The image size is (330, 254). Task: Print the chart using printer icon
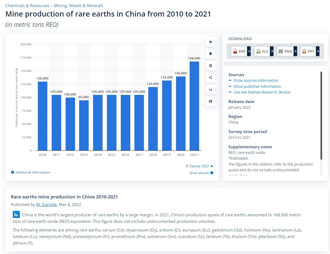click(210, 101)
